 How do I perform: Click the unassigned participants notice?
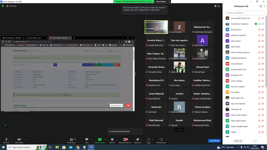125,131
